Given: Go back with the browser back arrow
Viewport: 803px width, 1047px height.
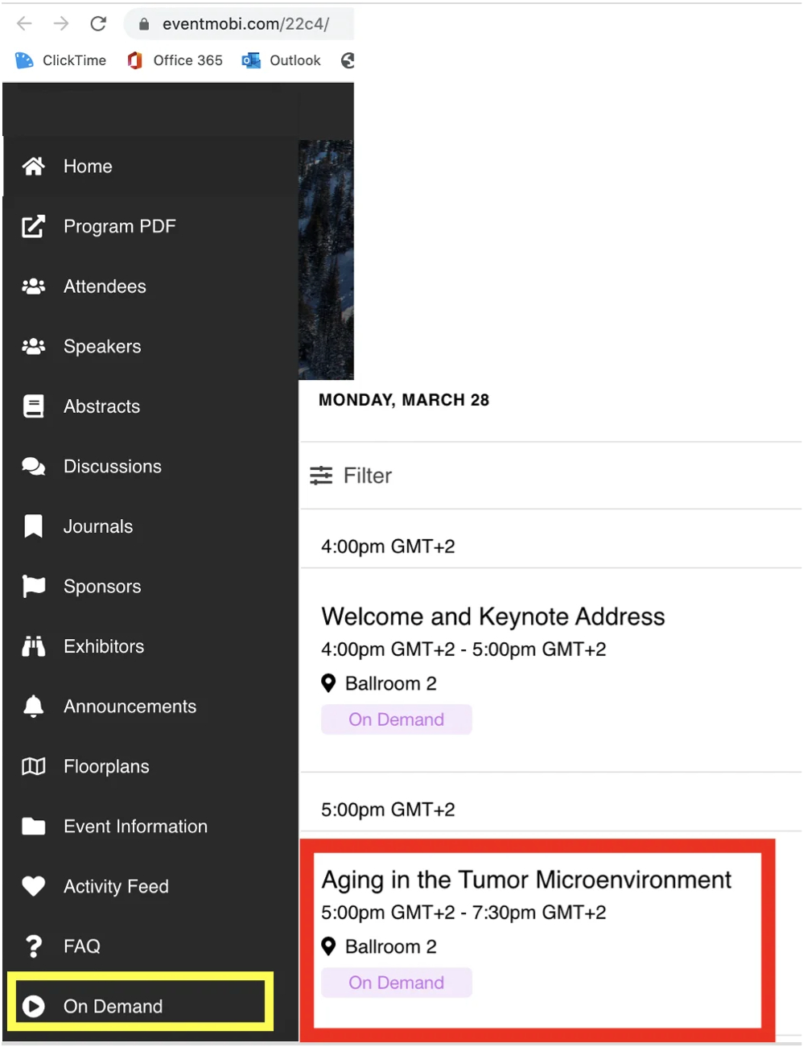Looking at the screenshot, I should [x=24, y=23].
